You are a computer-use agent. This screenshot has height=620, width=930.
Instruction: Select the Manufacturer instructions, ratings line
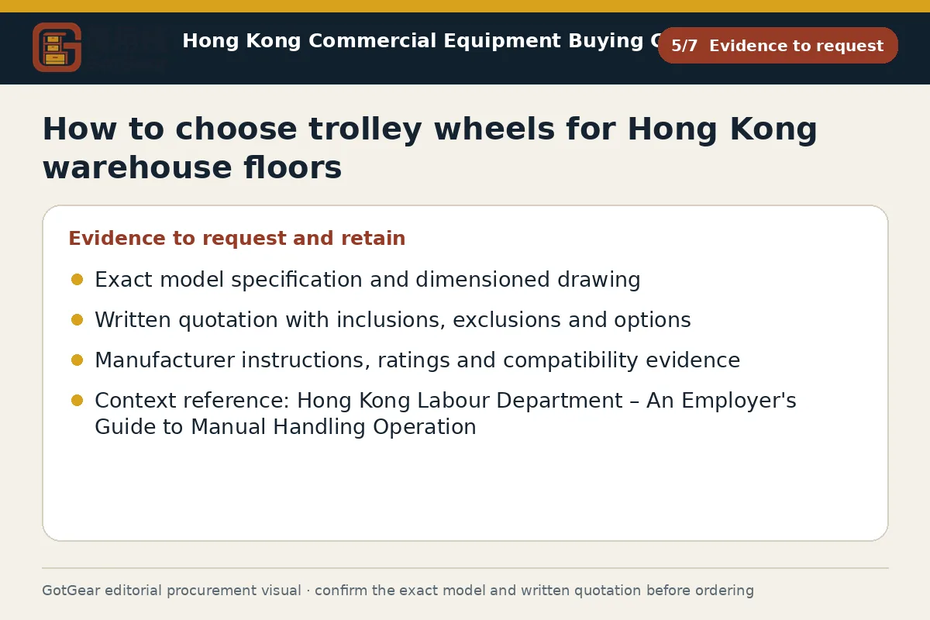[x=417, y=360]
